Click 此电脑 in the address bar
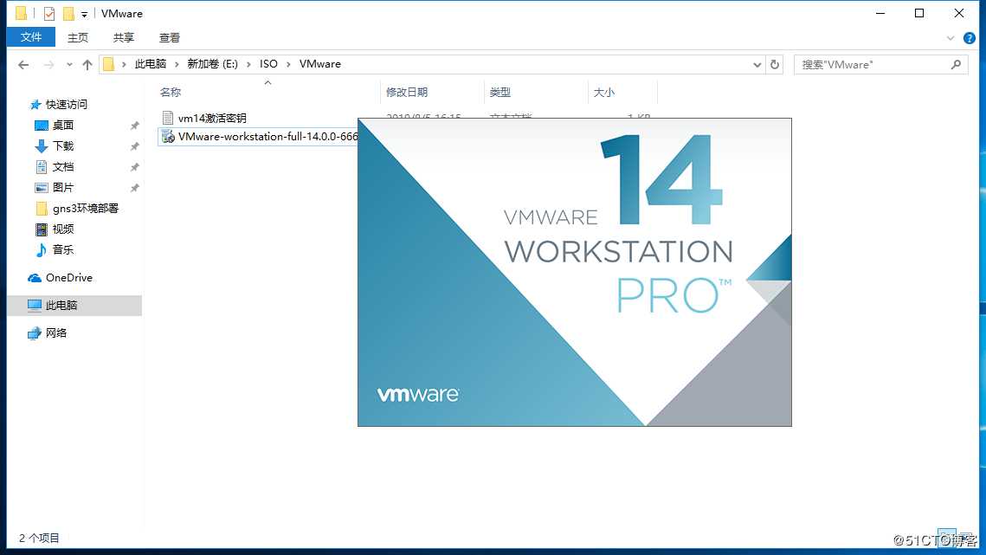986x555 pixels. pyautogui.click(x=151, y=64)
